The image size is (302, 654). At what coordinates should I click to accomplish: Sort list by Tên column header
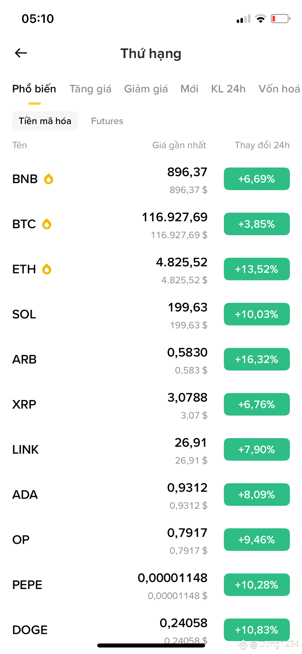[20, 145]
